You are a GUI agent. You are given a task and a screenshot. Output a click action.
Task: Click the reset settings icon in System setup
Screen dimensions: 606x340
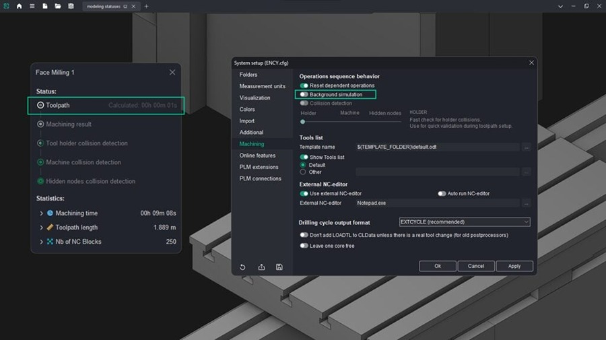tap(242, 267)
